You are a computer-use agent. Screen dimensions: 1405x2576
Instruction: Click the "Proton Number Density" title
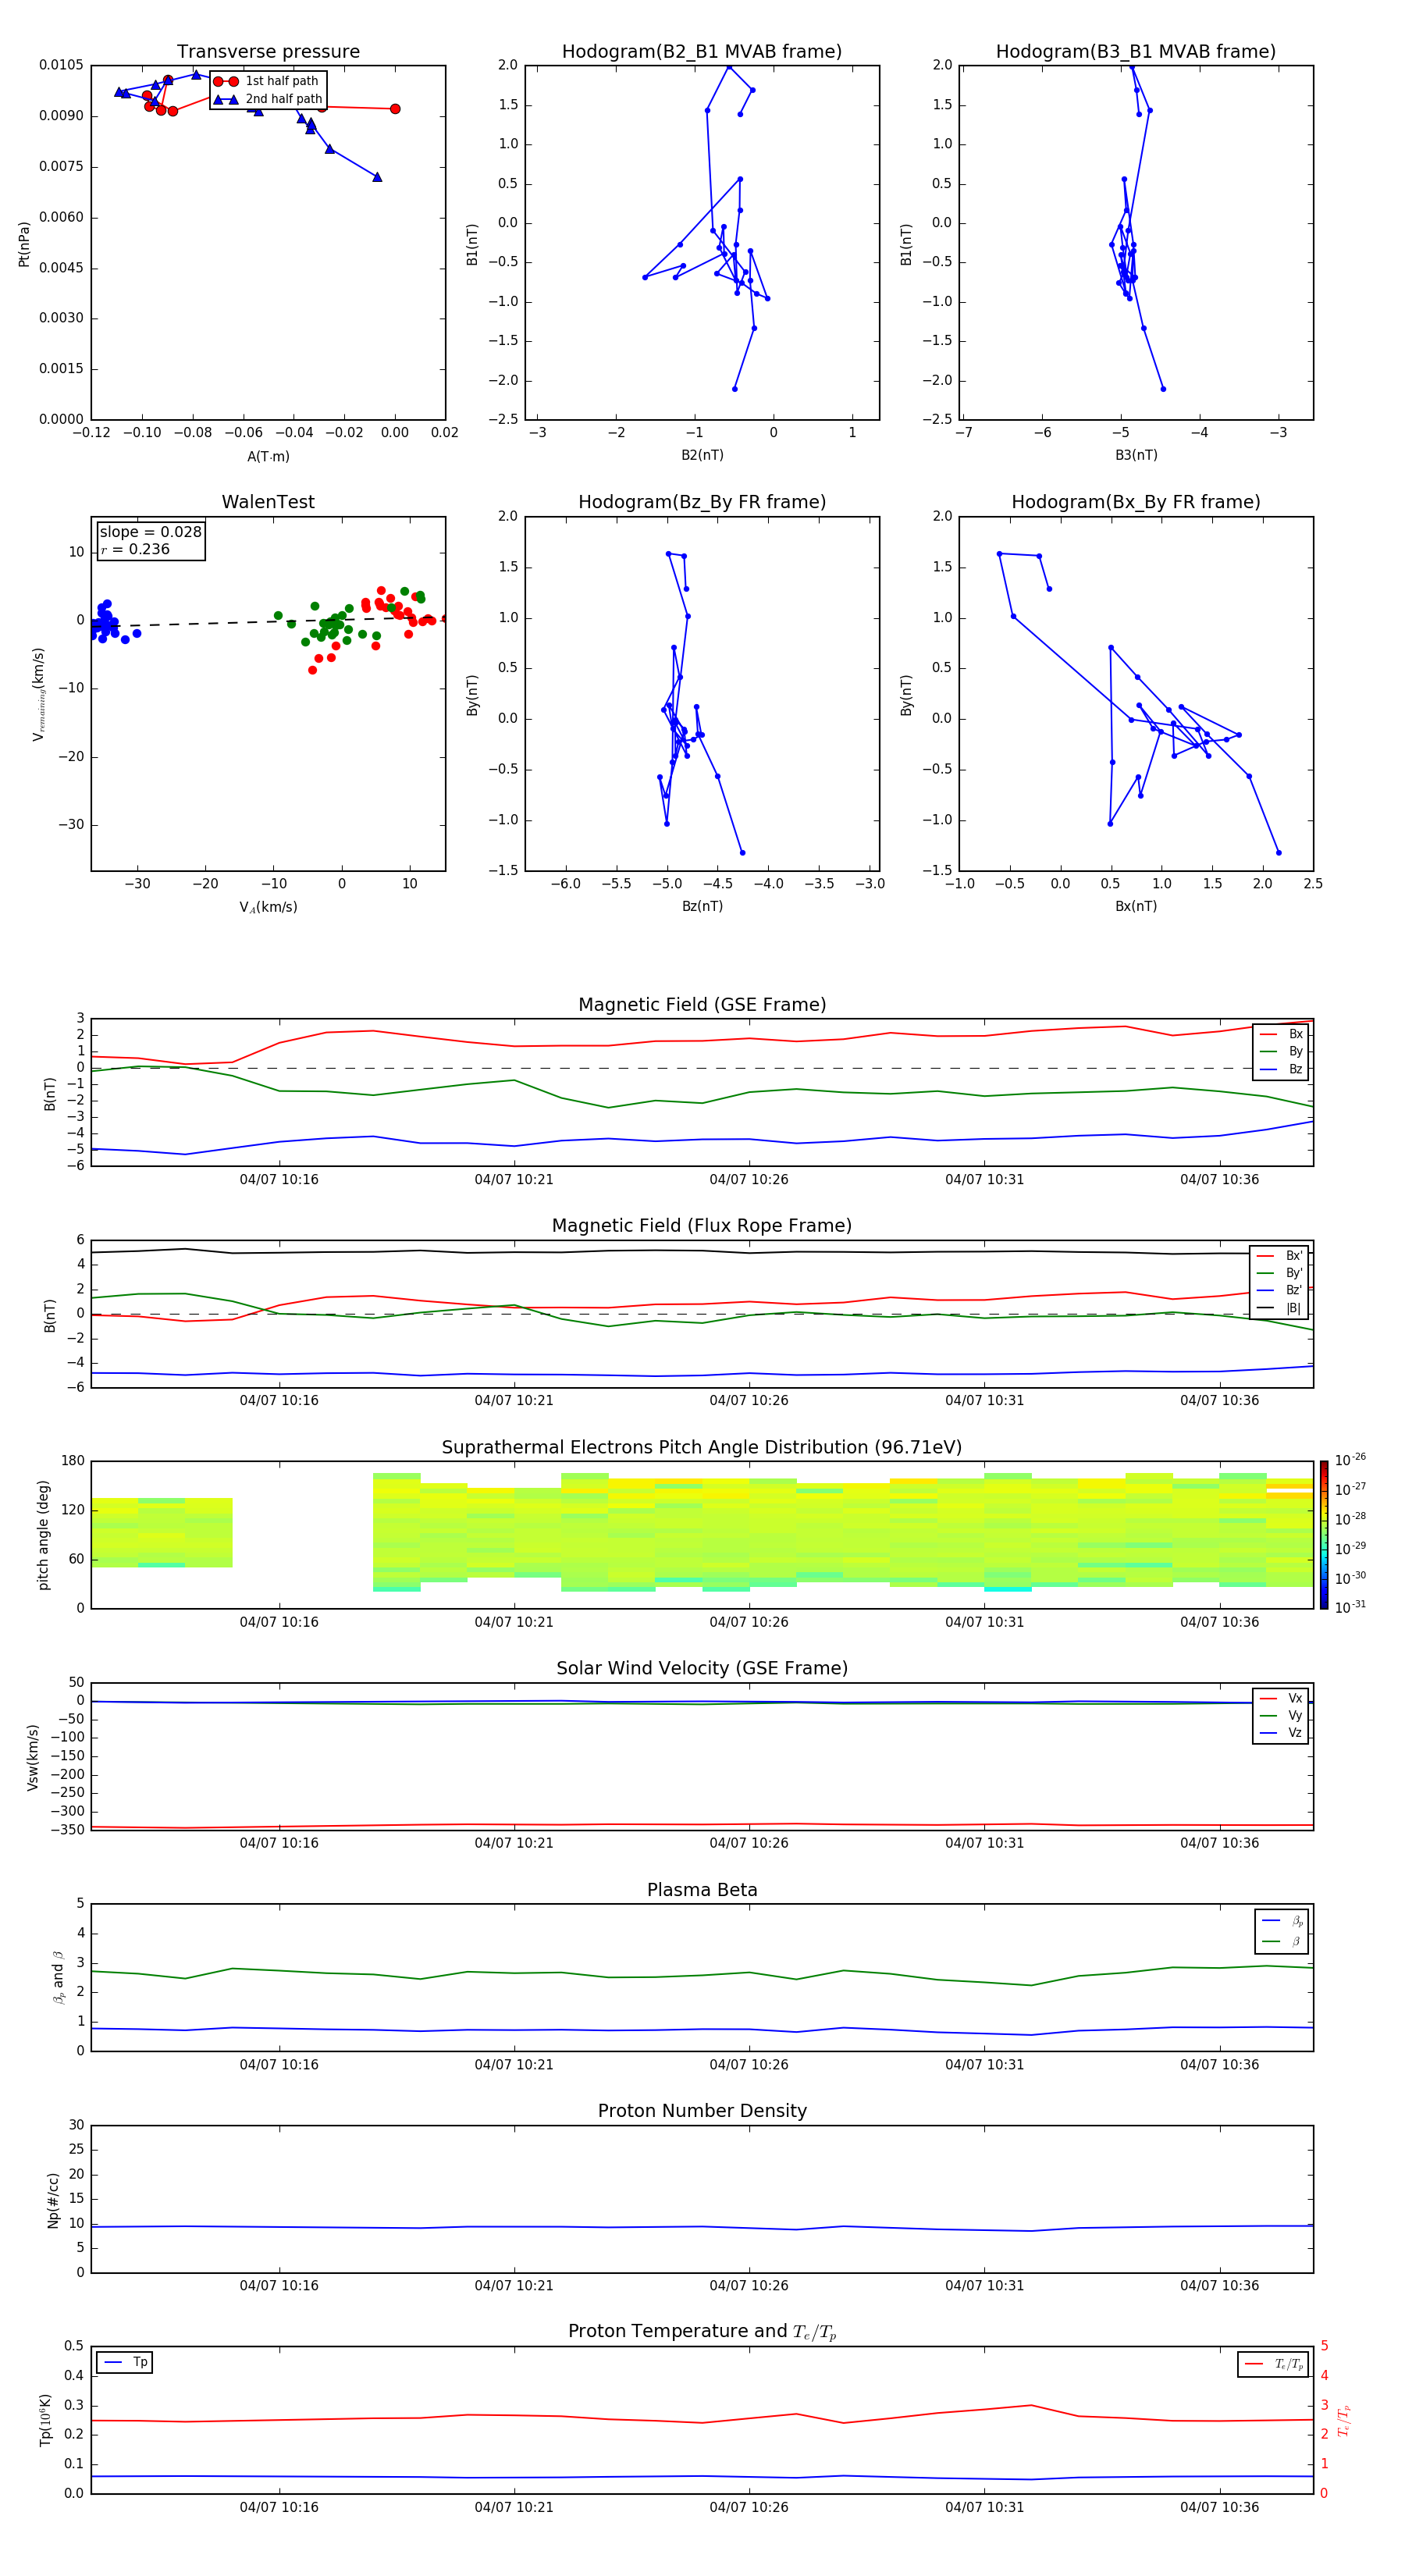(702, 2111)
